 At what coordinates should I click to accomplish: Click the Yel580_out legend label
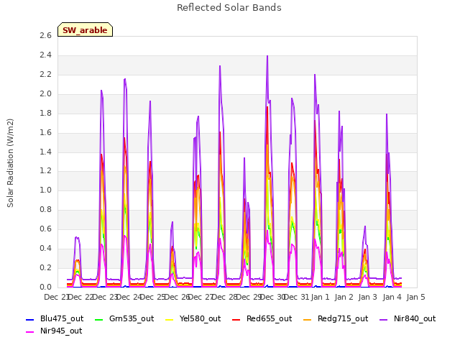click(200, 318)
